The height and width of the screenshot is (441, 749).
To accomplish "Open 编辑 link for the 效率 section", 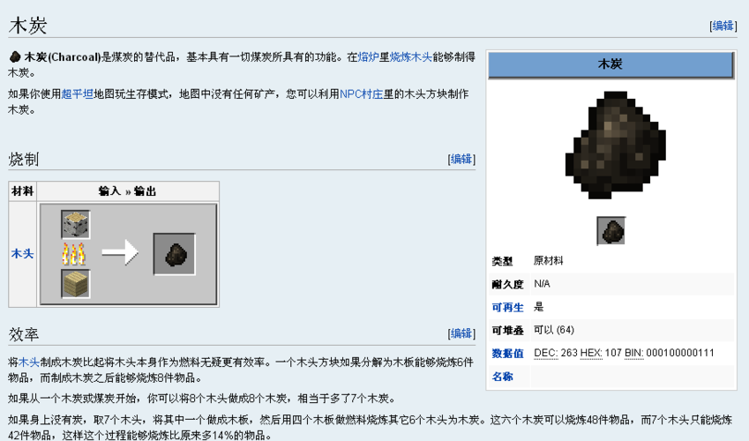I will pyautogui.click(x=461, y=333).
